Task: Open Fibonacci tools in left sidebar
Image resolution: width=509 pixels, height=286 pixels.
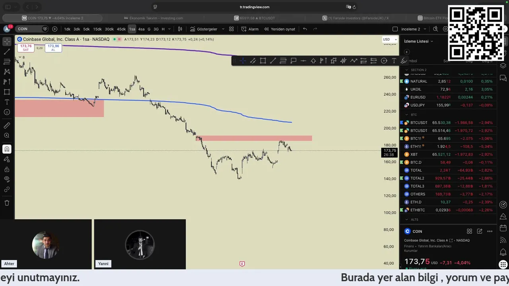Action: coord(7,62)
